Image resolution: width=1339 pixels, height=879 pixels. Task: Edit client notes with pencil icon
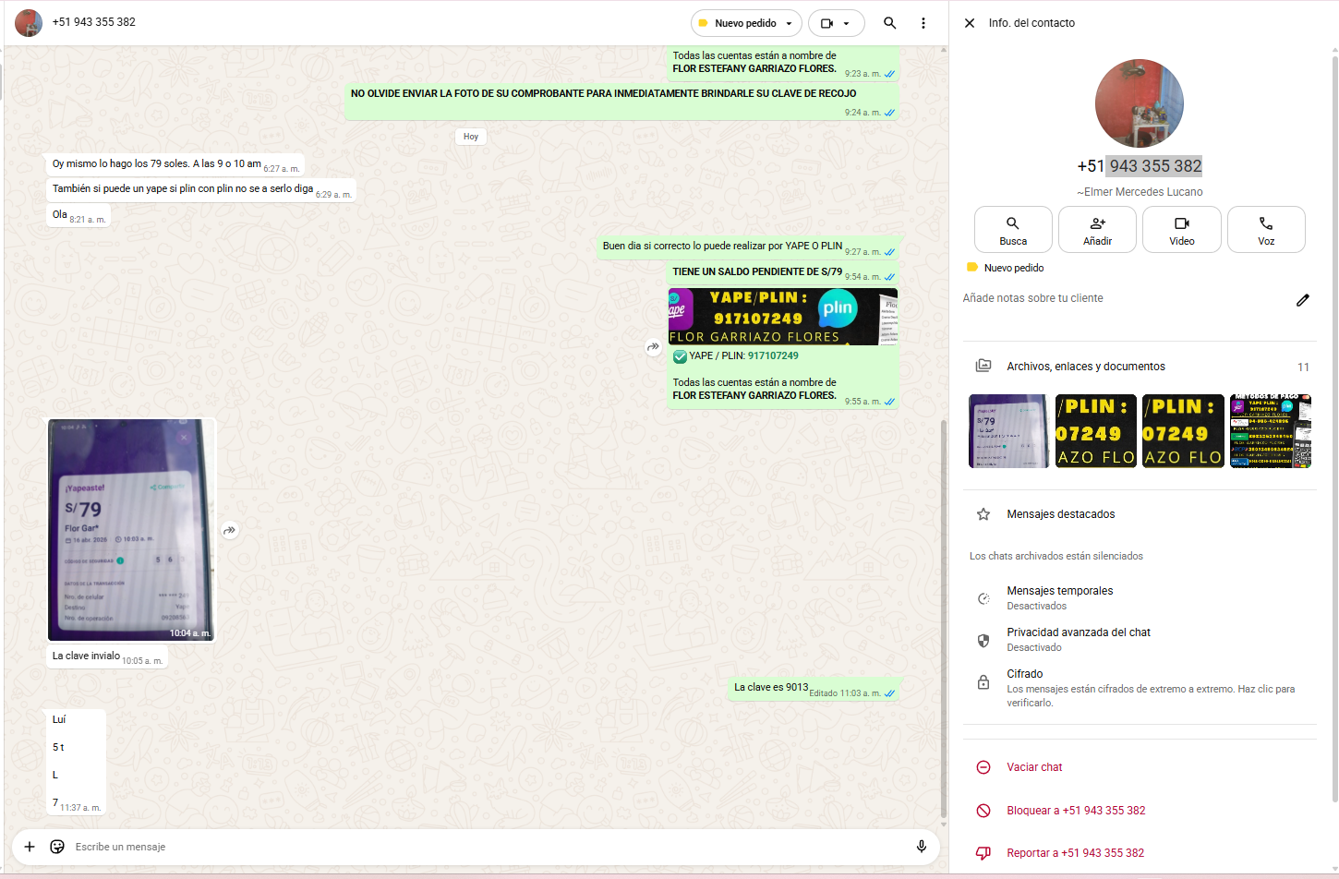[1302, 300]
